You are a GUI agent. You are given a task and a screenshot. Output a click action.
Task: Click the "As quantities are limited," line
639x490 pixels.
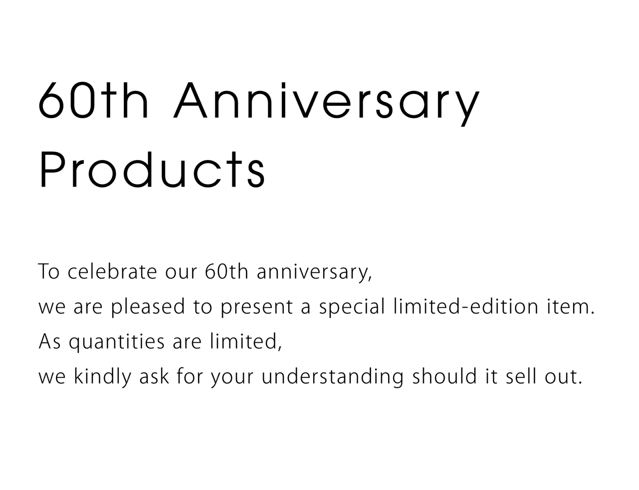pyautogui.click(x=160, y=341)
